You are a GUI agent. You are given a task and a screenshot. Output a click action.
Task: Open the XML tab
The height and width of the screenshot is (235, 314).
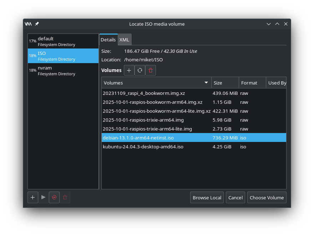pyautogui.click(x=125, y=40)
